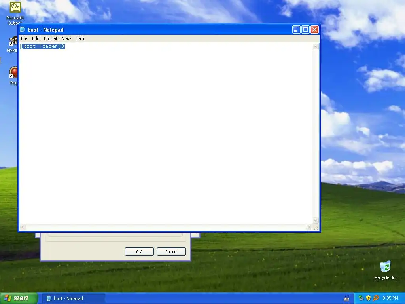Open the Edit menu
The height and width of the screenshot is (304, 405).
tap(36, 38)
